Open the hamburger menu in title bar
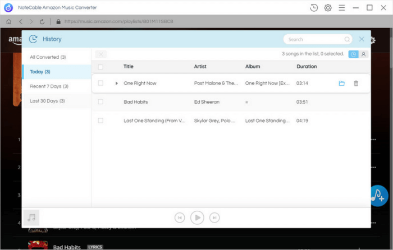 (x=341, y=8)
